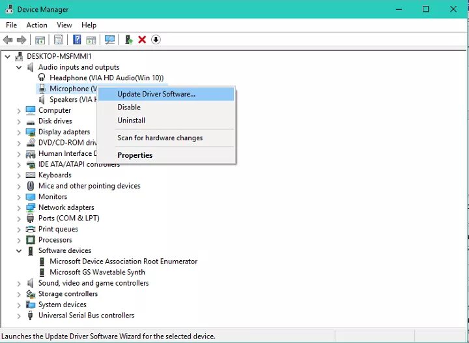Expand the System devices category
Image resolution: width=469 pixels, height=343 pixels.
click(x=19, y=305)
